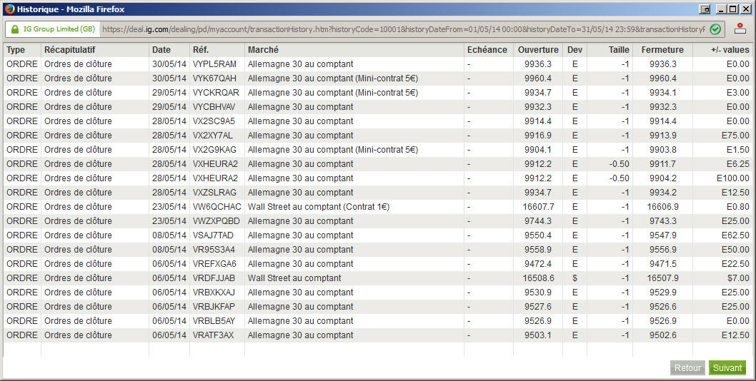The height and width of the screenshot is (381, 756).
Task: Select reference VRBLB5AY
Action: click(x=214, y=321)
